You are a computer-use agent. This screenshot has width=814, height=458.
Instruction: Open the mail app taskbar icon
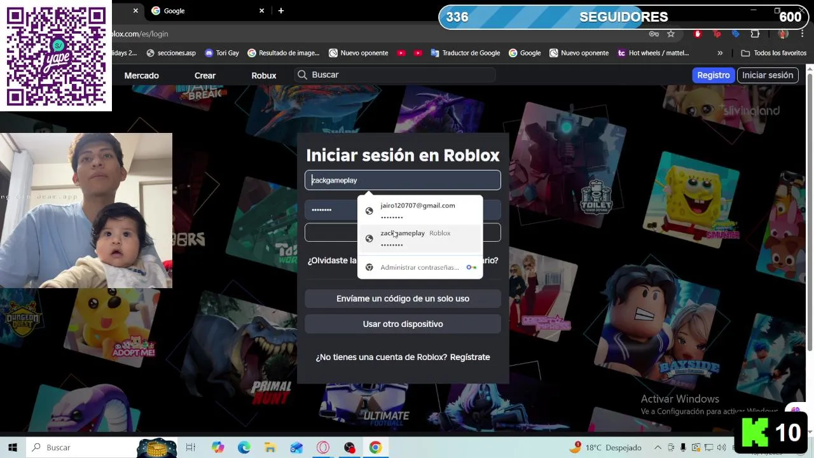pos(296,447)
